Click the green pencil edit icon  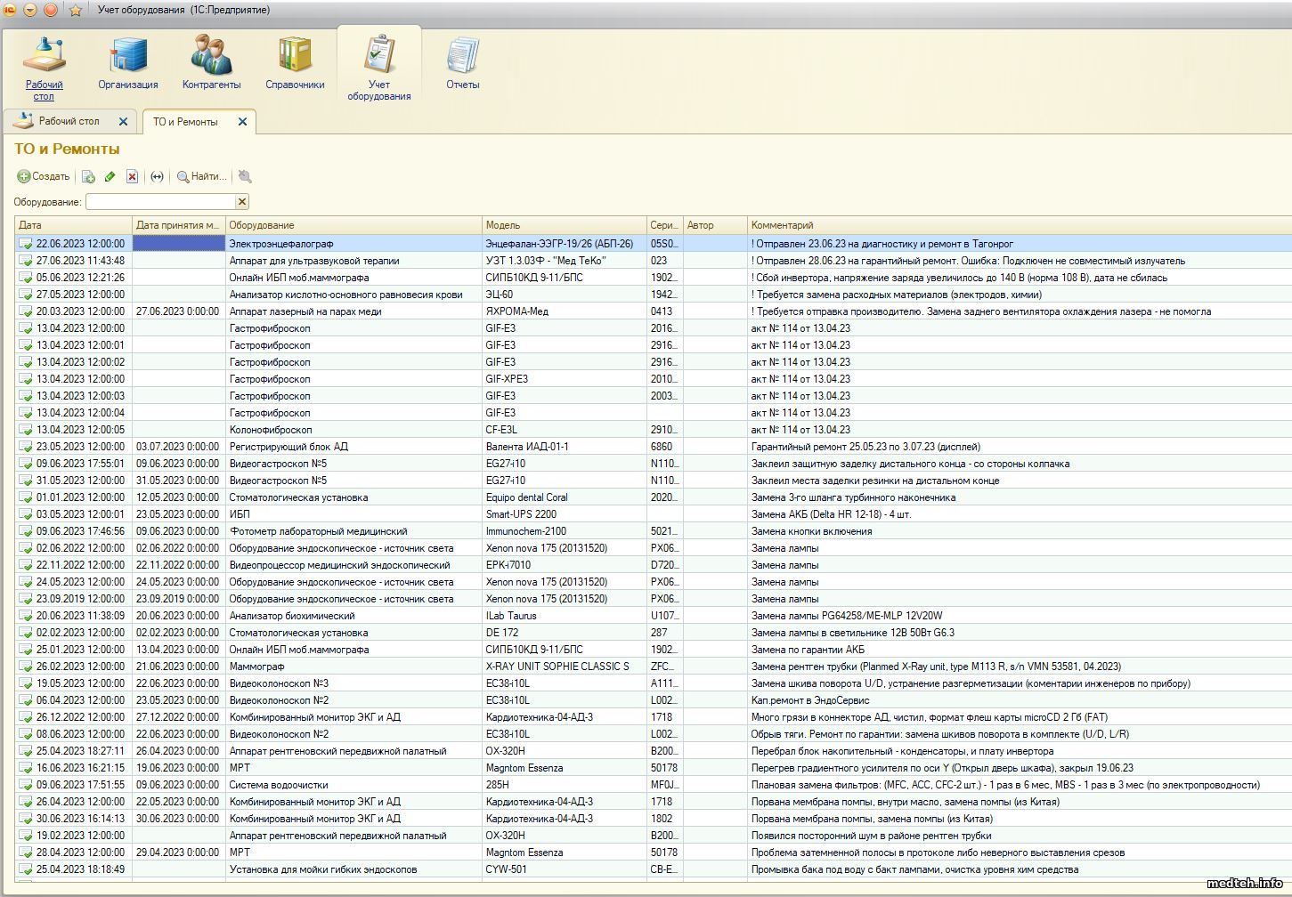[x=110, y=177]
